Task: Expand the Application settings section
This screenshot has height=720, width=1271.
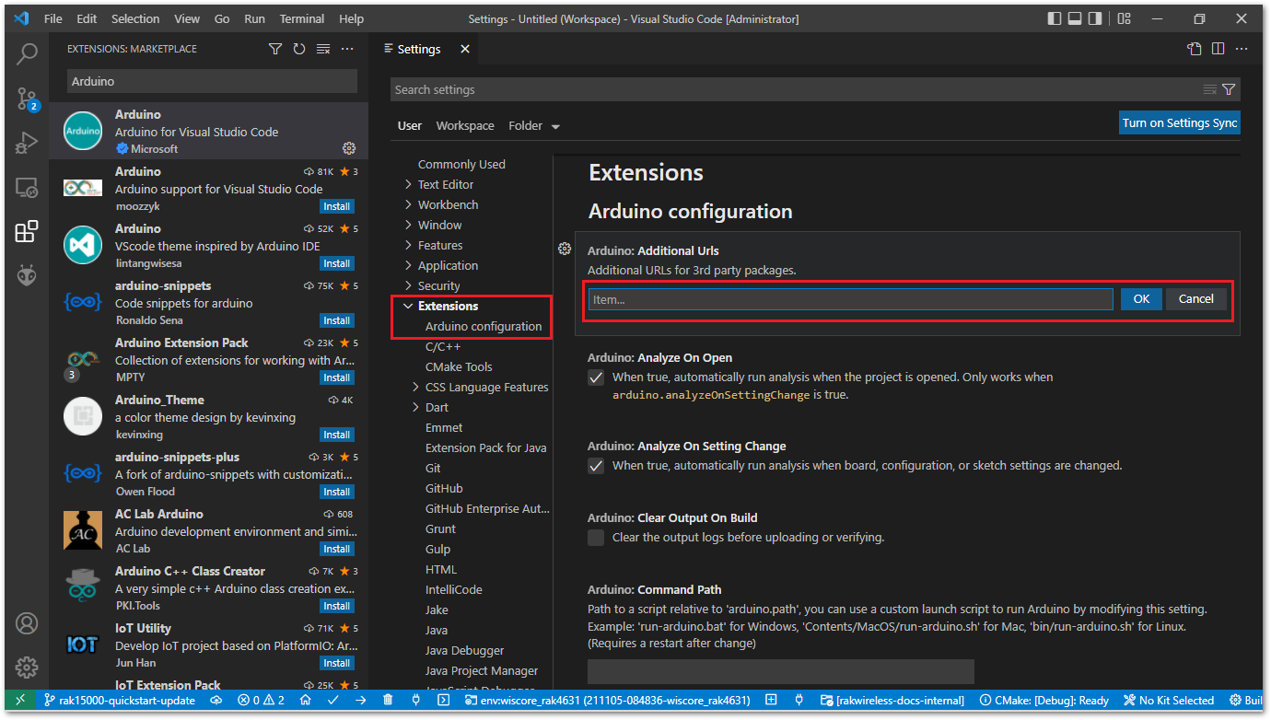Action: click(408, 265)
